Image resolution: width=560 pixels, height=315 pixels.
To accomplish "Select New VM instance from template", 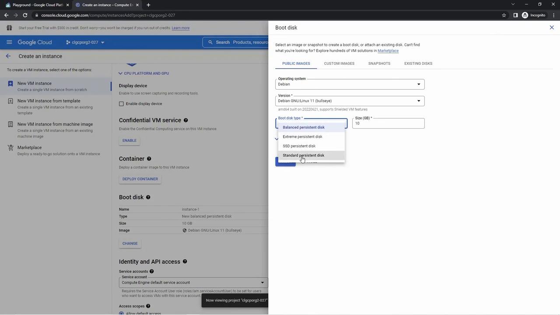I will pos(56,106).
